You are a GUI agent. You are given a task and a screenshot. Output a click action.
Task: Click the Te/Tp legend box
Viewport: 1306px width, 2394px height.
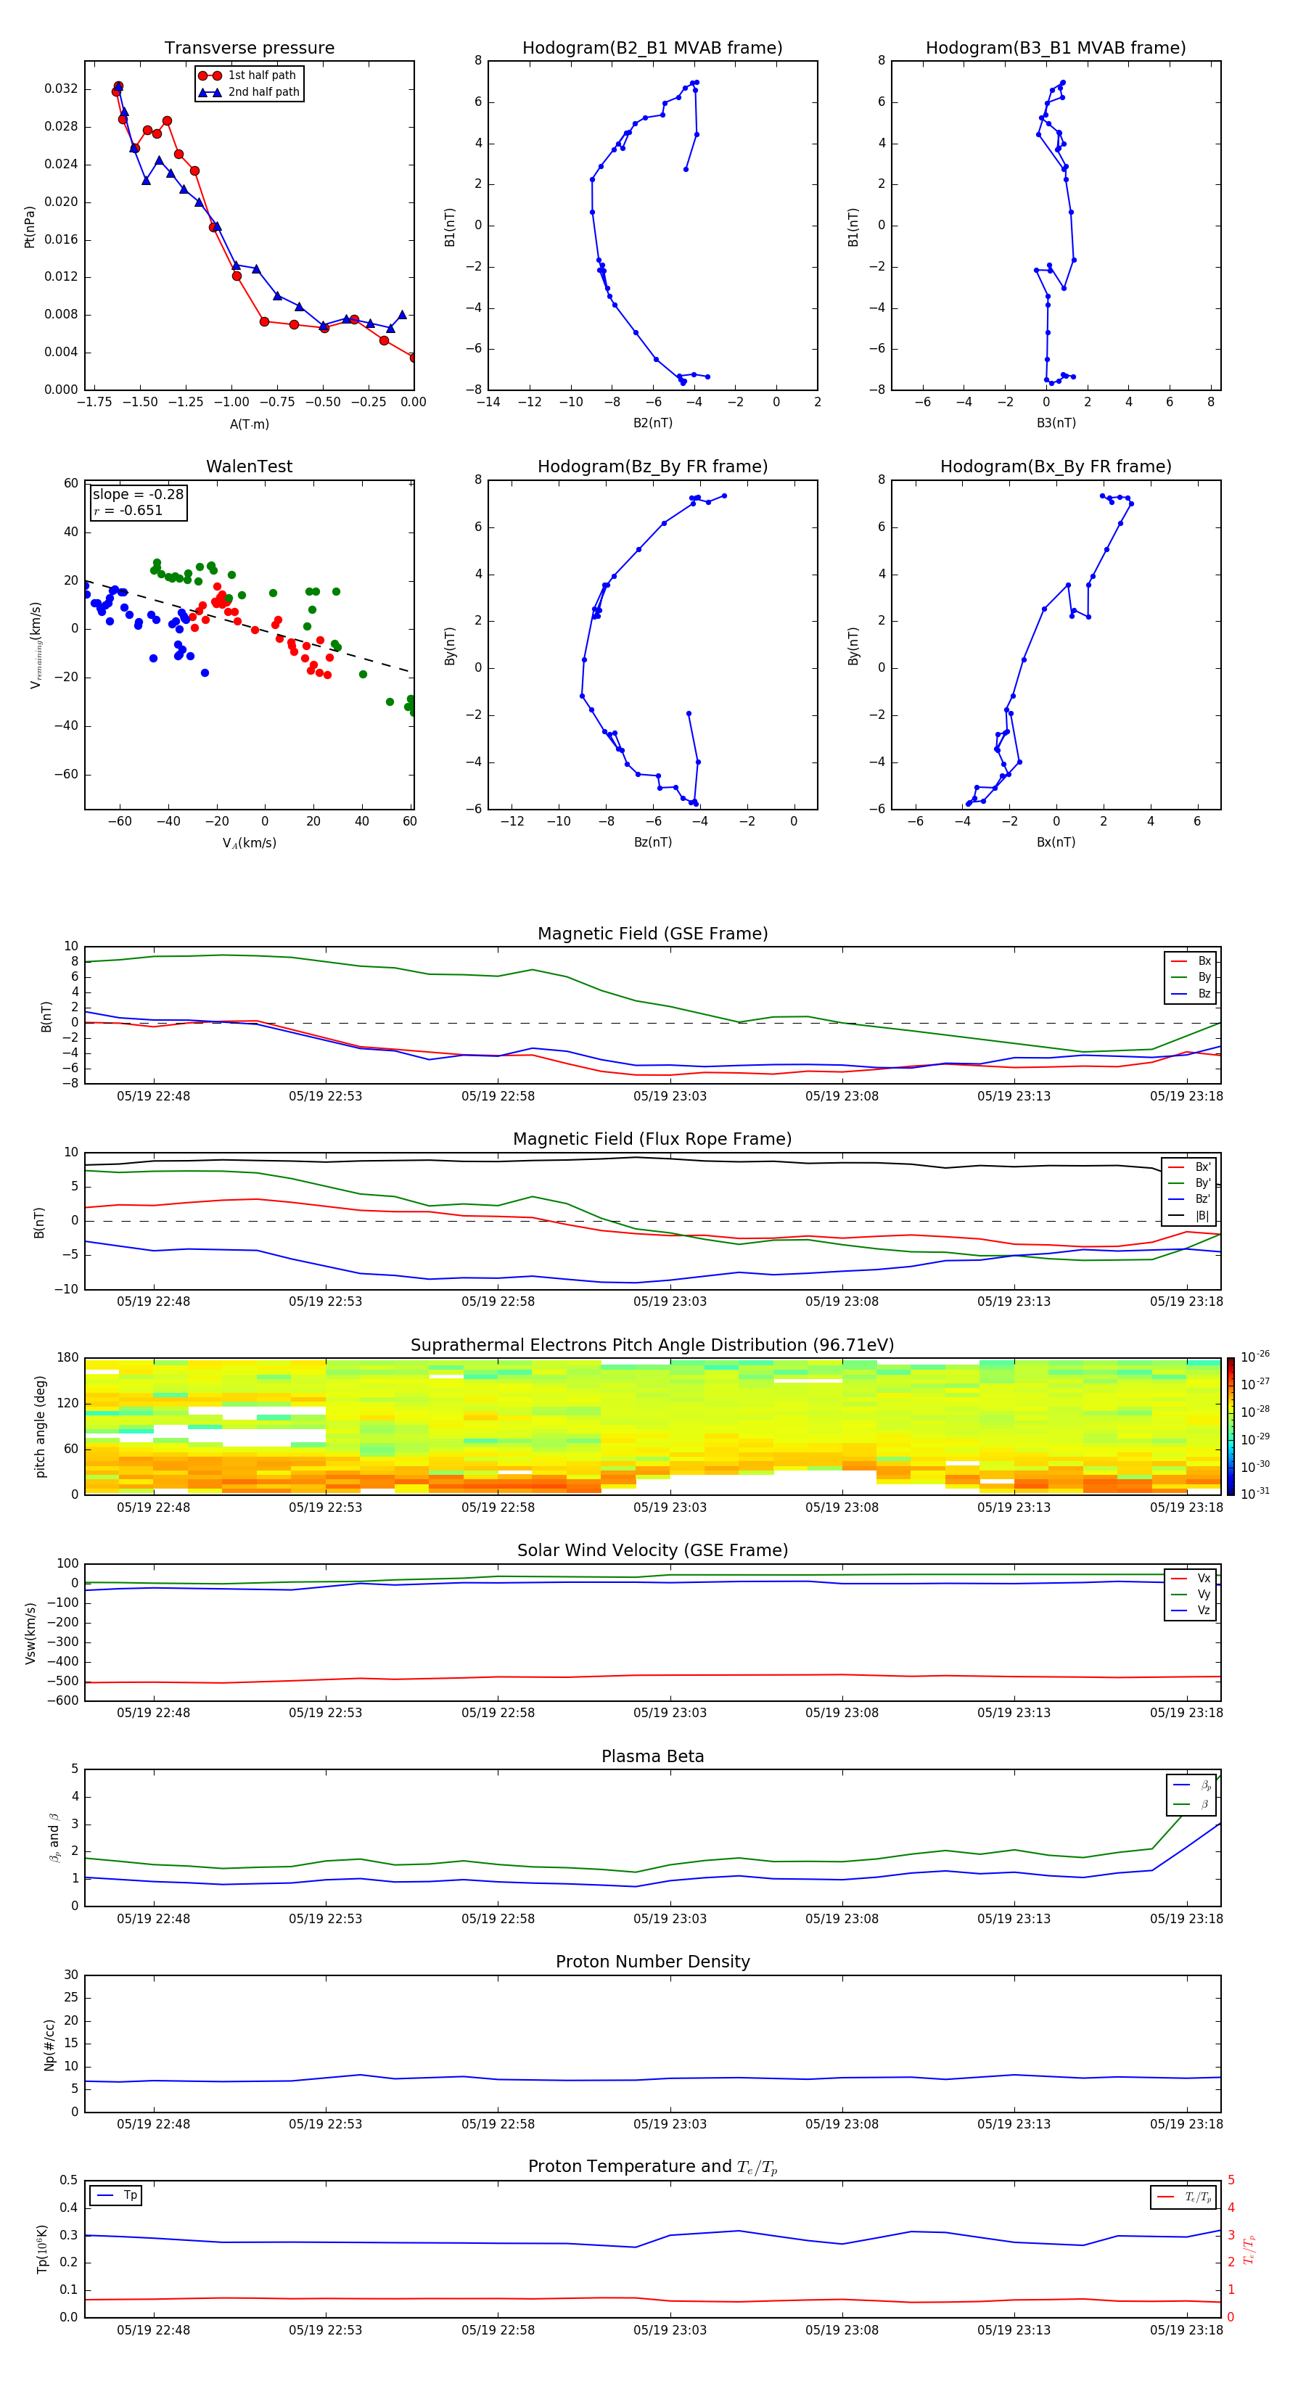coord(1183,2198)
